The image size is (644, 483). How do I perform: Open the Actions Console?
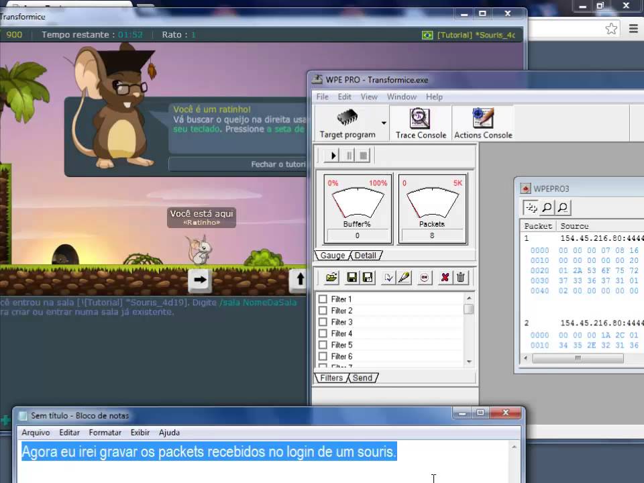(483, 123)
